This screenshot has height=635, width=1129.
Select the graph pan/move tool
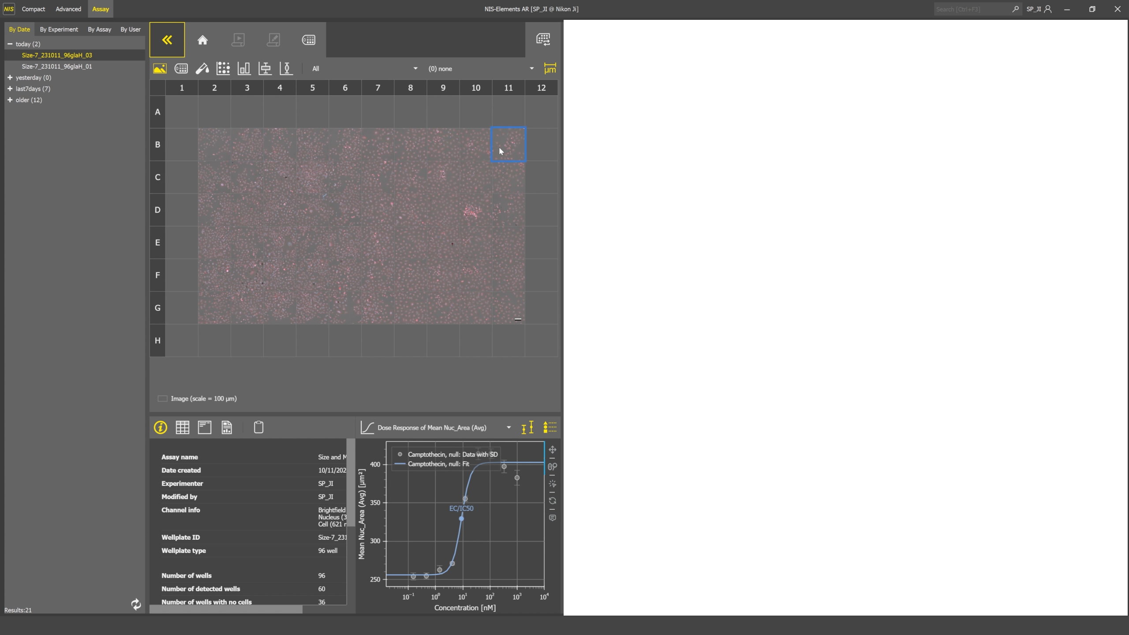pyautogui.click(x=553, y=450)
